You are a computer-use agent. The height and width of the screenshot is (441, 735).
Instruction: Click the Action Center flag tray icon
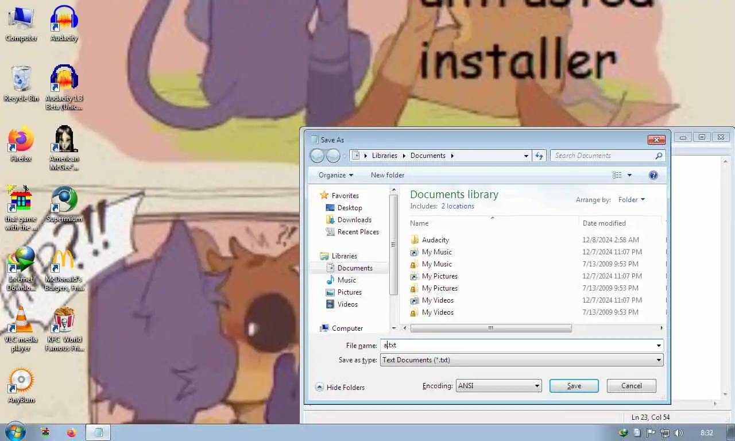[x=651, y=433]
